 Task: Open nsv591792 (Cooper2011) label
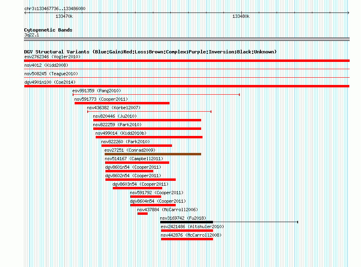point(157,193)
